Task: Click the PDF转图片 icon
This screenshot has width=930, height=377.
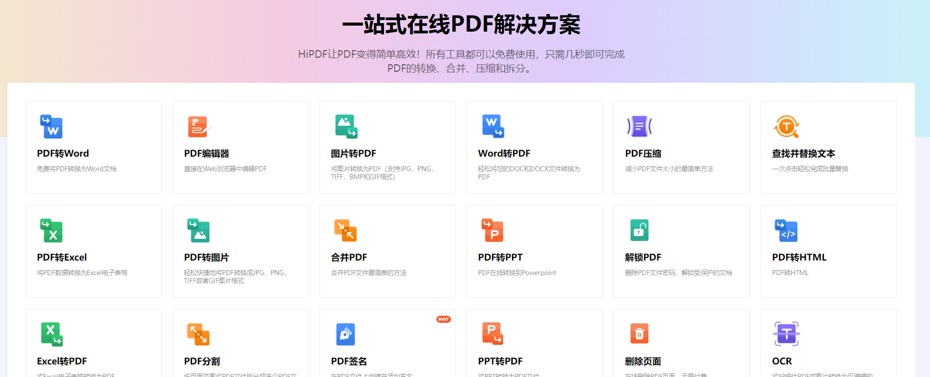Action: click(198, 230)
